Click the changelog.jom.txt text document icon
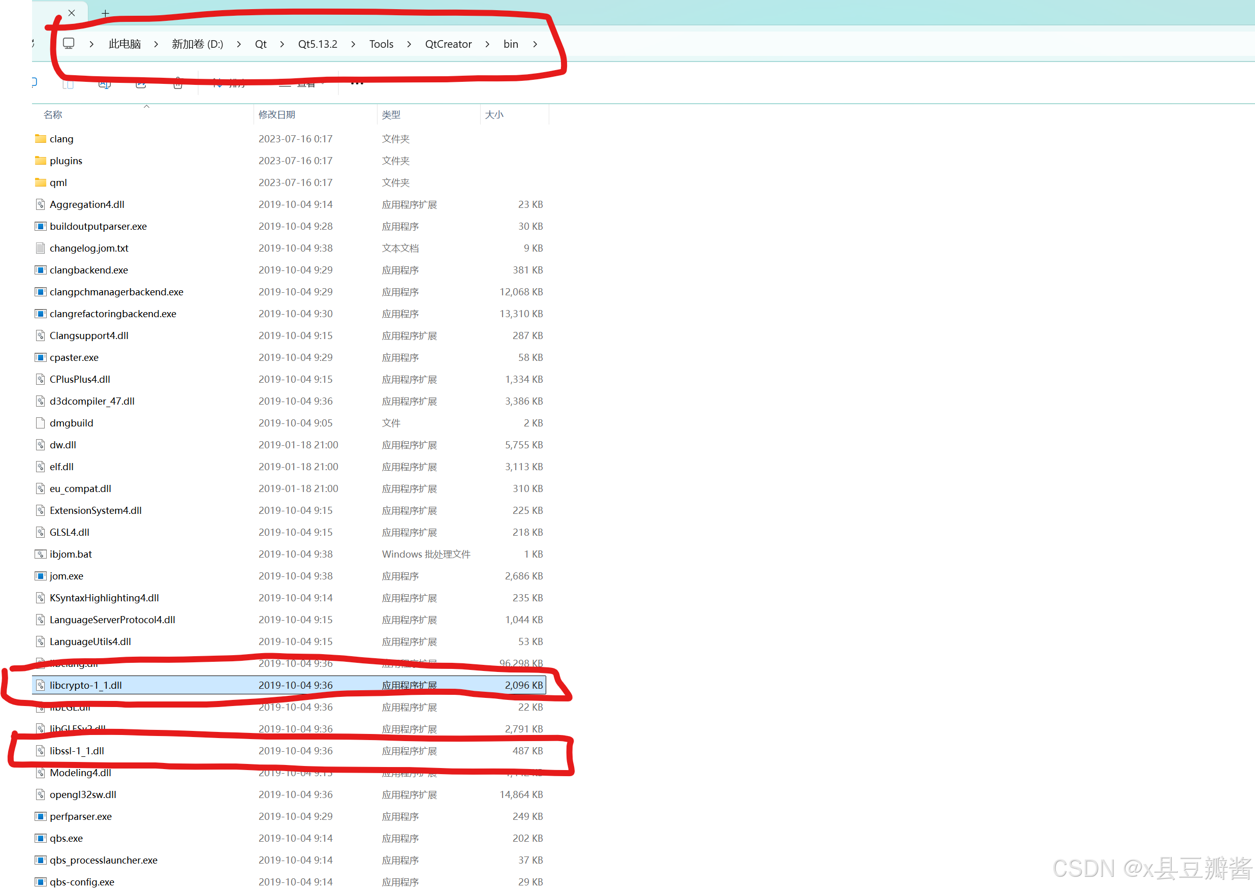 (41, 248)
